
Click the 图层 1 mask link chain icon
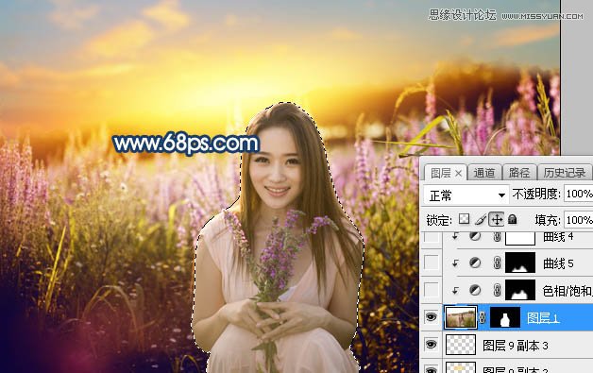coord(483,317)
